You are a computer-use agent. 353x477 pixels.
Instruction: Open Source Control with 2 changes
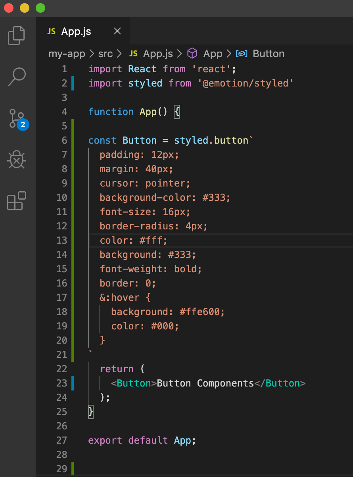tap(19, 119)
